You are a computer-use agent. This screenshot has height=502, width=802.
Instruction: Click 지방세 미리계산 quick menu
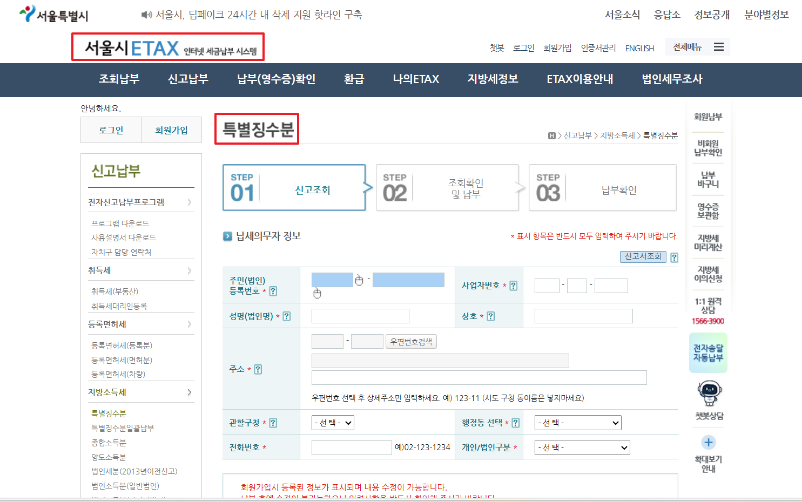click(708, 243)
